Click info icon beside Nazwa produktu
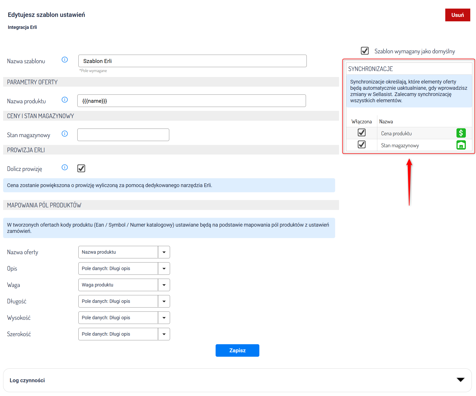The height and width of the screenshot is (396, 476). tap(65, 100)
